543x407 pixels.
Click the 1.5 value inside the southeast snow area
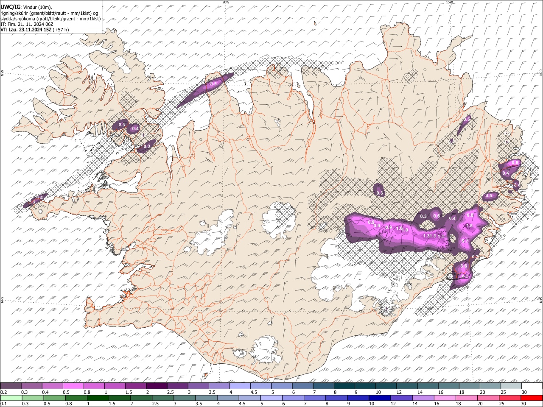pyautogui.click(x=469, y=226)
